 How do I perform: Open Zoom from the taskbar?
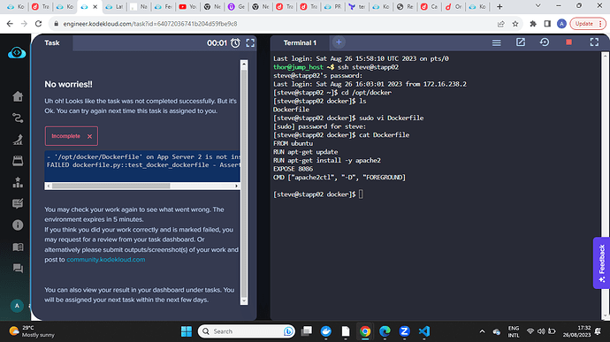404,331
